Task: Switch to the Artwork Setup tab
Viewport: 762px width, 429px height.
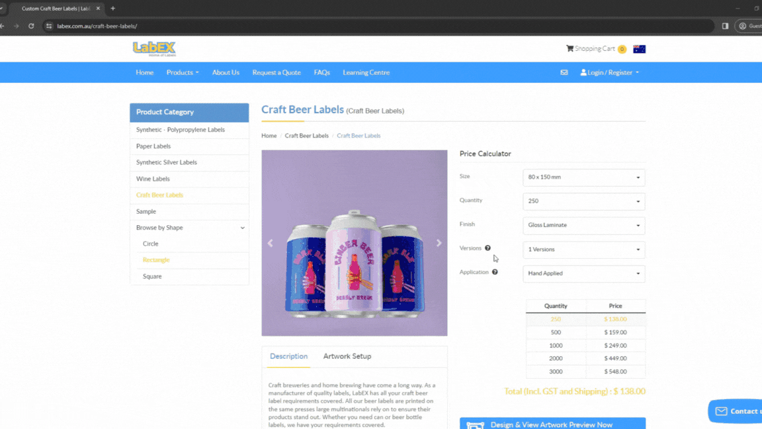Action: (x=347, y=356)
